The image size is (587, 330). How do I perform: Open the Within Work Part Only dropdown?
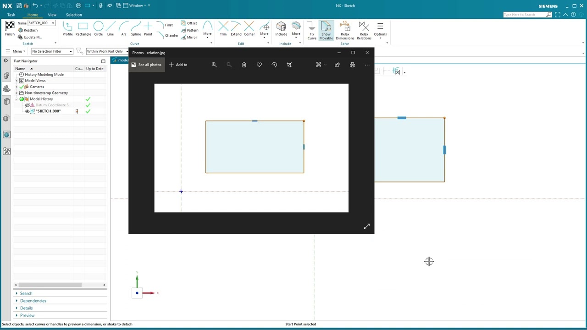coord(107,51)
